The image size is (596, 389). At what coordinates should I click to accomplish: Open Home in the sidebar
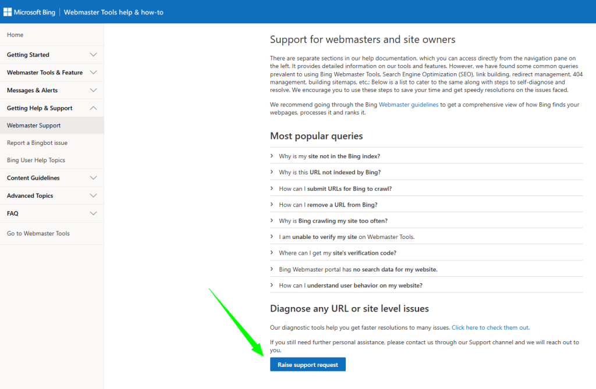[x=15, y=35]
